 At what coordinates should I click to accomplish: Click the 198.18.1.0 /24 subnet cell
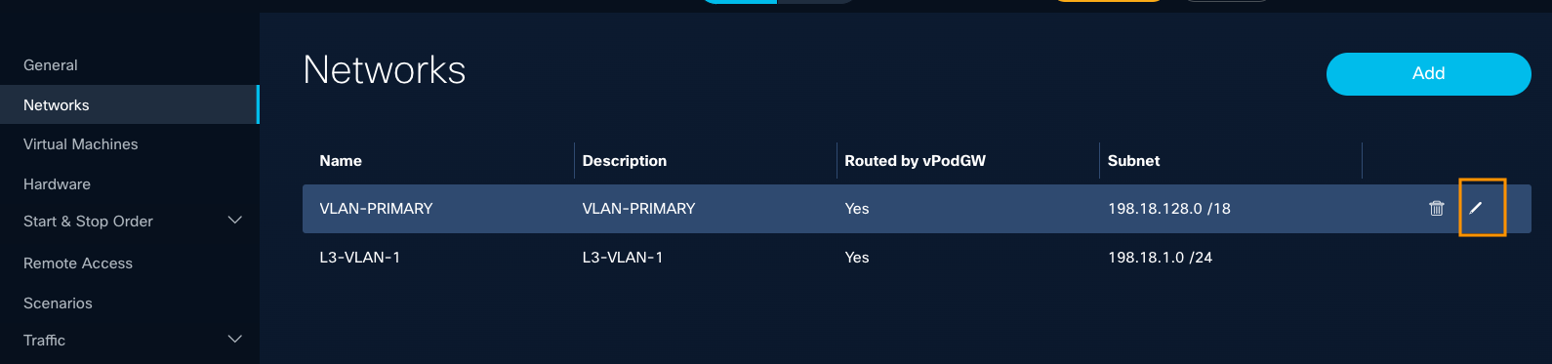1160,258
